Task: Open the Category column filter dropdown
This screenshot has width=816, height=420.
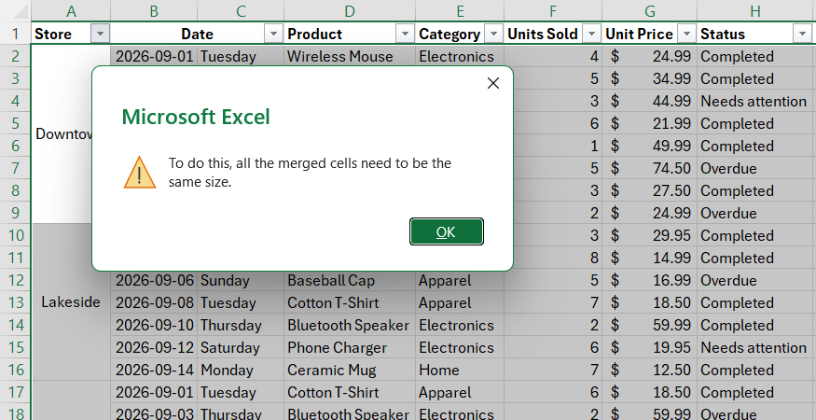Action: [493, 34]
